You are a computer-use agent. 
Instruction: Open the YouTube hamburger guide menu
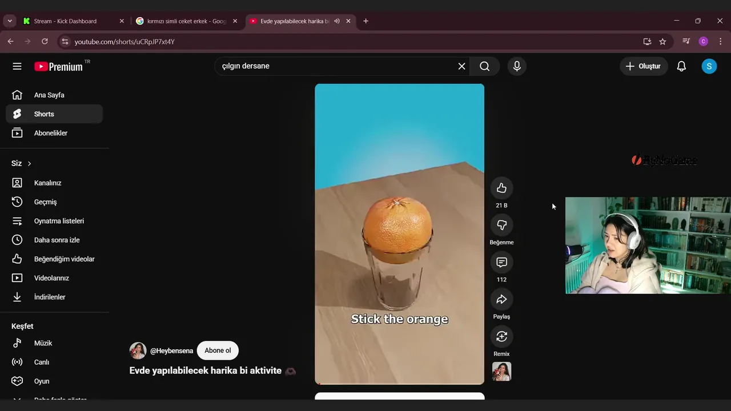[x=17, y=66]
